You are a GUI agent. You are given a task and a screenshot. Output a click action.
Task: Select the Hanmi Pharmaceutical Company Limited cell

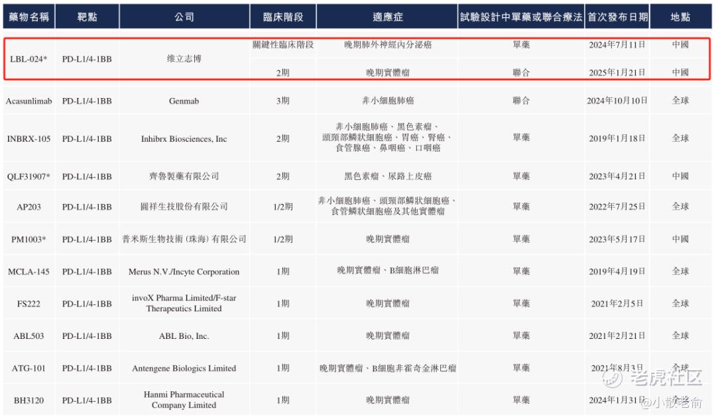[184, 400]
